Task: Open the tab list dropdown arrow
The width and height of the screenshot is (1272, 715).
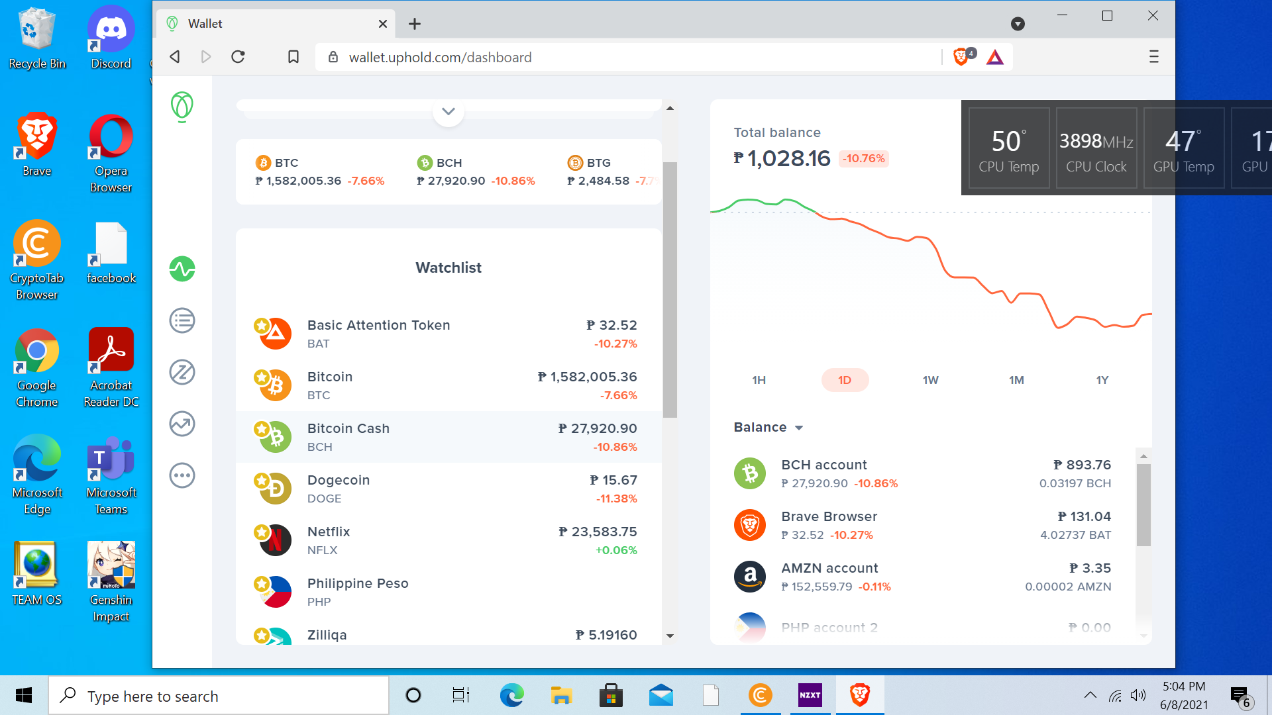Action: point(1018,24)
